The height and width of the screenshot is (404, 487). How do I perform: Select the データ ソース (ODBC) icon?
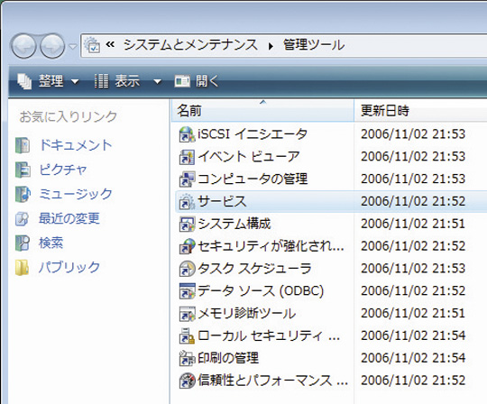[x=187, y=291]
